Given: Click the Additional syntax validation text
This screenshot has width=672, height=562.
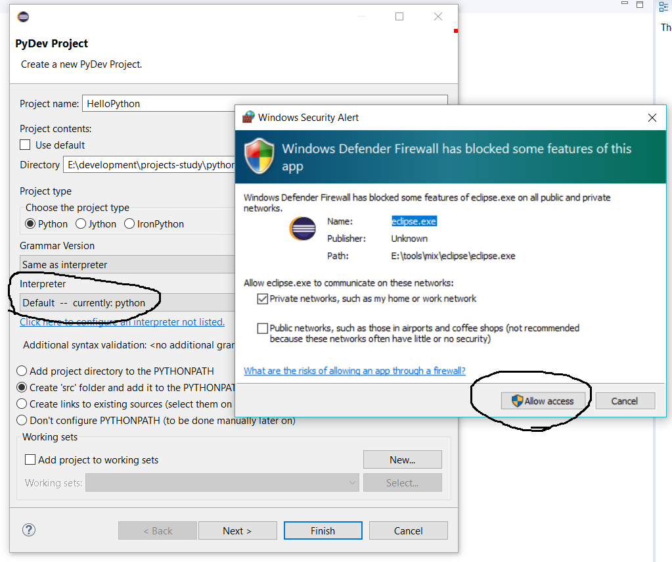Looking at the screenshot, I should tap(129, 345).
